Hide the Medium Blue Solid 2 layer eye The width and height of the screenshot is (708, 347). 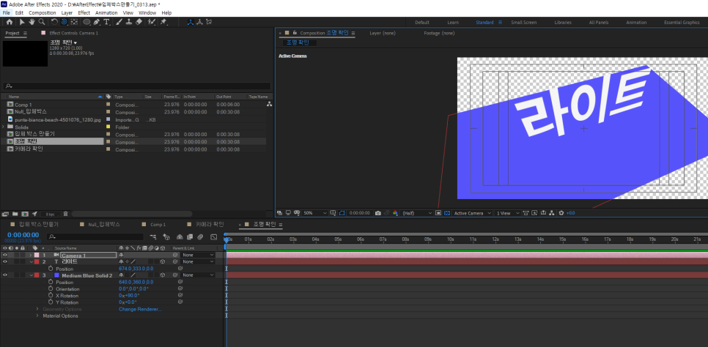click(5, 275)
